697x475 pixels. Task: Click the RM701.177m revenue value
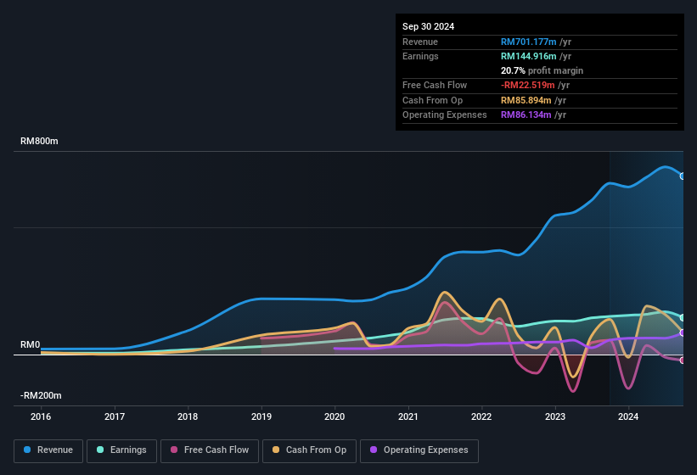[x=529, y=42]
